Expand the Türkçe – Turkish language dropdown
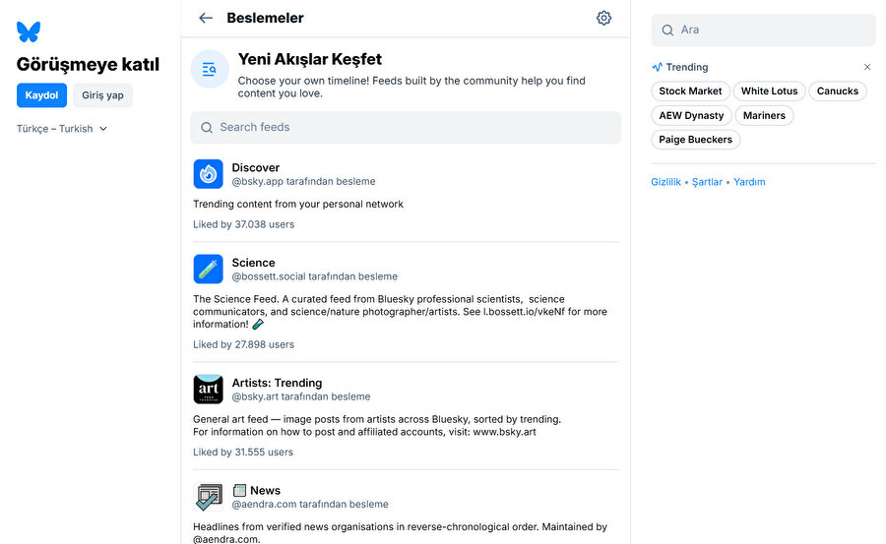 pyautogui.click(x=62, y=129)
